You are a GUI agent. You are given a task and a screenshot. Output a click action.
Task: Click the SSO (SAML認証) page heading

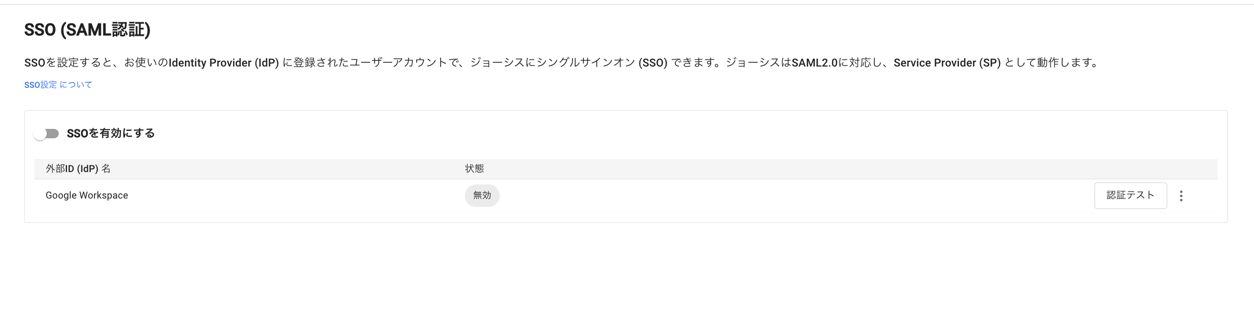coord(87,30)
